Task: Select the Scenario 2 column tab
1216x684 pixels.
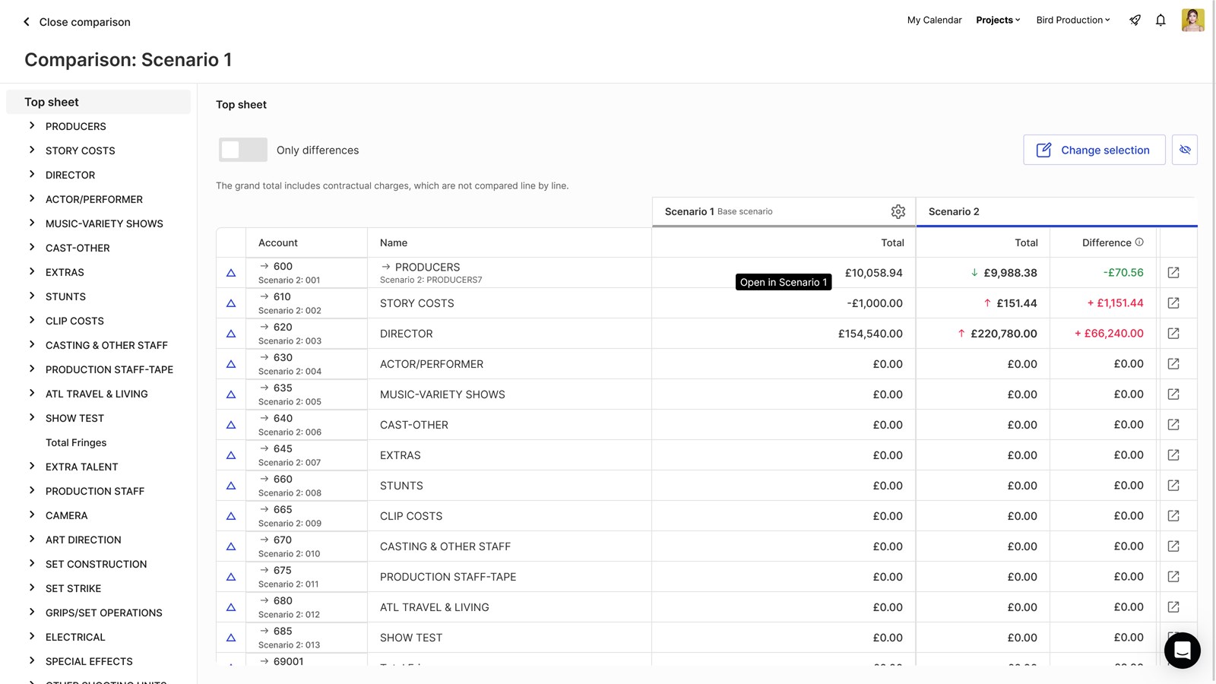Action: click(x=1056, y=211)
